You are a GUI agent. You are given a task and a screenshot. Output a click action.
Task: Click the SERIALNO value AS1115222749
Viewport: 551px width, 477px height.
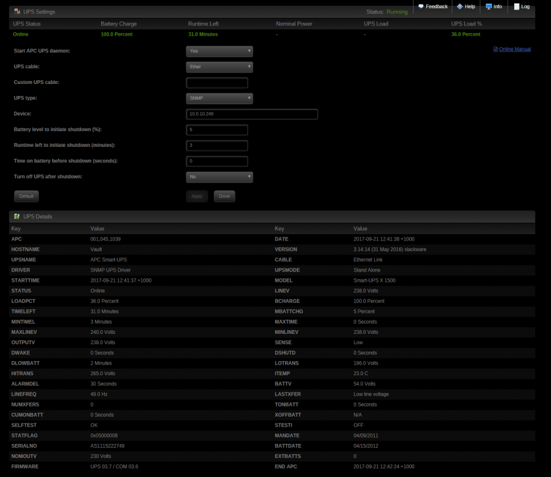click(x=107, y=446)
